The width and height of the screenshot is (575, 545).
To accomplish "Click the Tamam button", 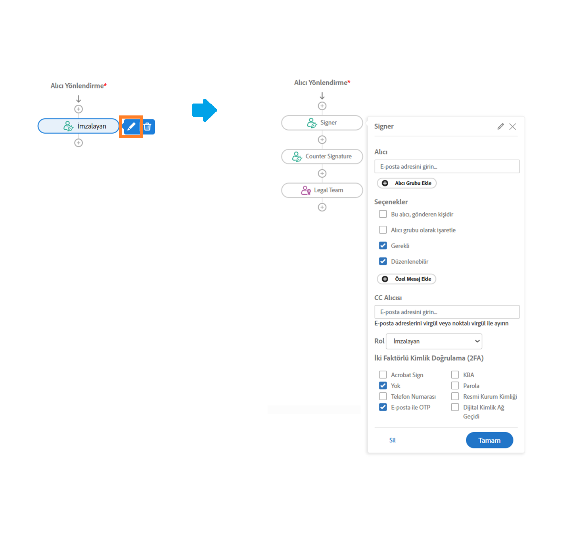I will click(489, 440).
